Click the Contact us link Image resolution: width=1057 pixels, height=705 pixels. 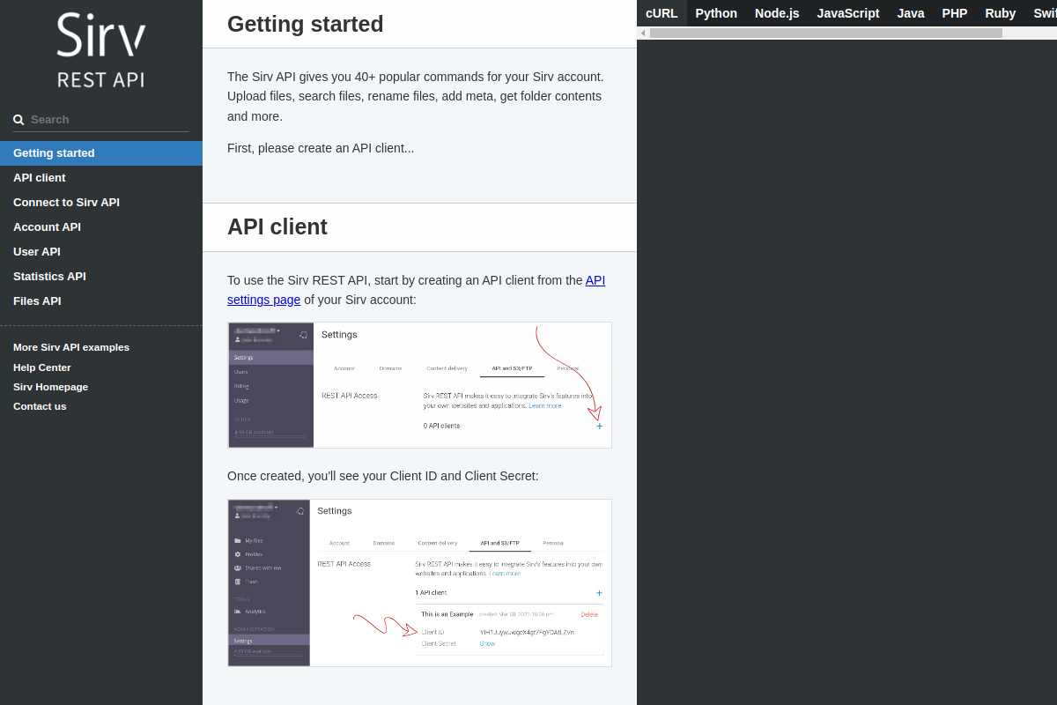40,406
